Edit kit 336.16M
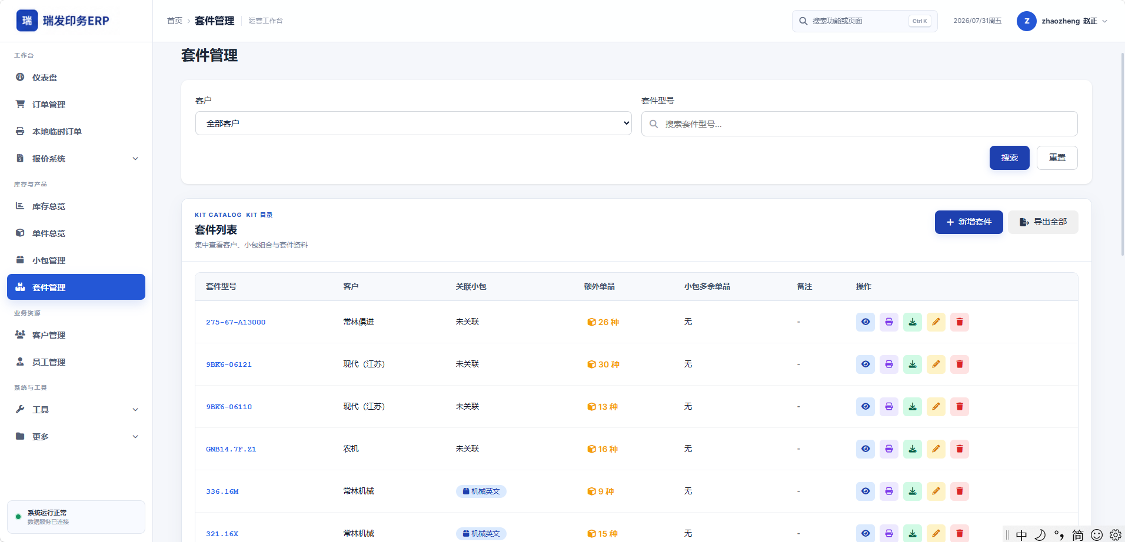Image resolution: width=1125 pixels, height=542 pixels. [936, 491]
